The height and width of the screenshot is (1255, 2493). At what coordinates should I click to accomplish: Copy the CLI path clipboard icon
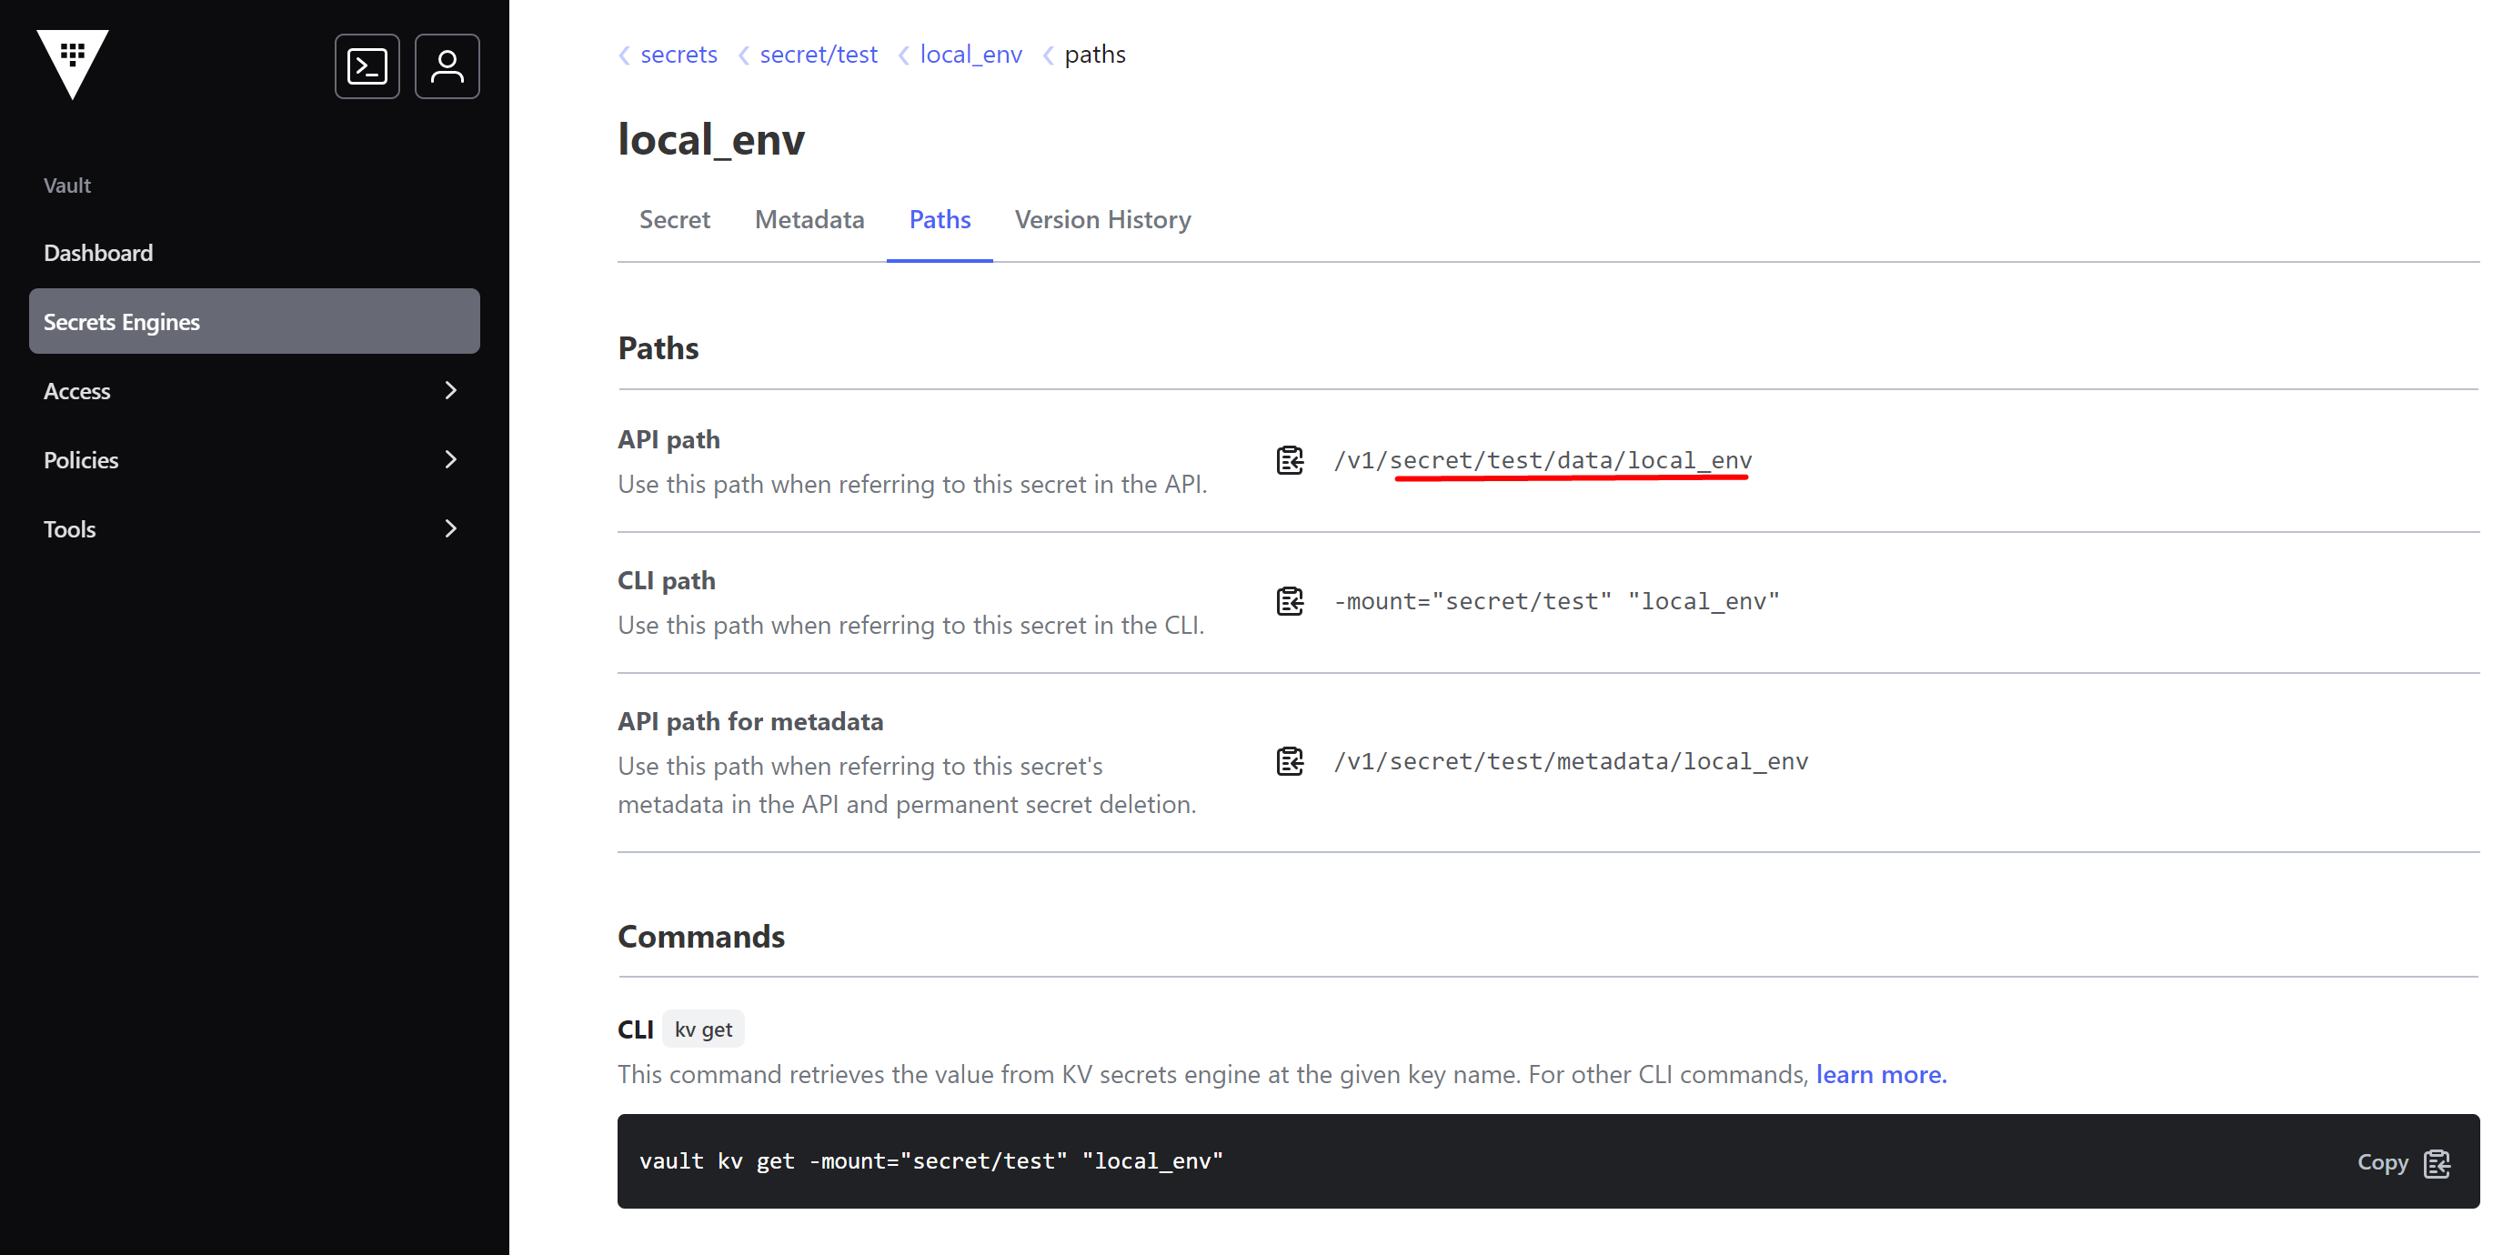pos(1289,601)
